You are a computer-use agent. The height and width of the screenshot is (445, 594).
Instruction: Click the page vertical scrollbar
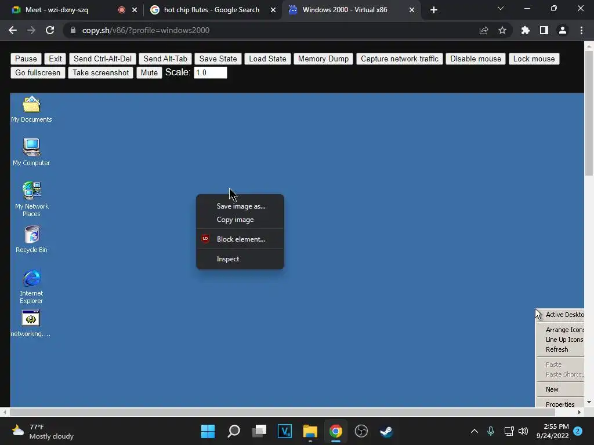(x=589, y=113)
